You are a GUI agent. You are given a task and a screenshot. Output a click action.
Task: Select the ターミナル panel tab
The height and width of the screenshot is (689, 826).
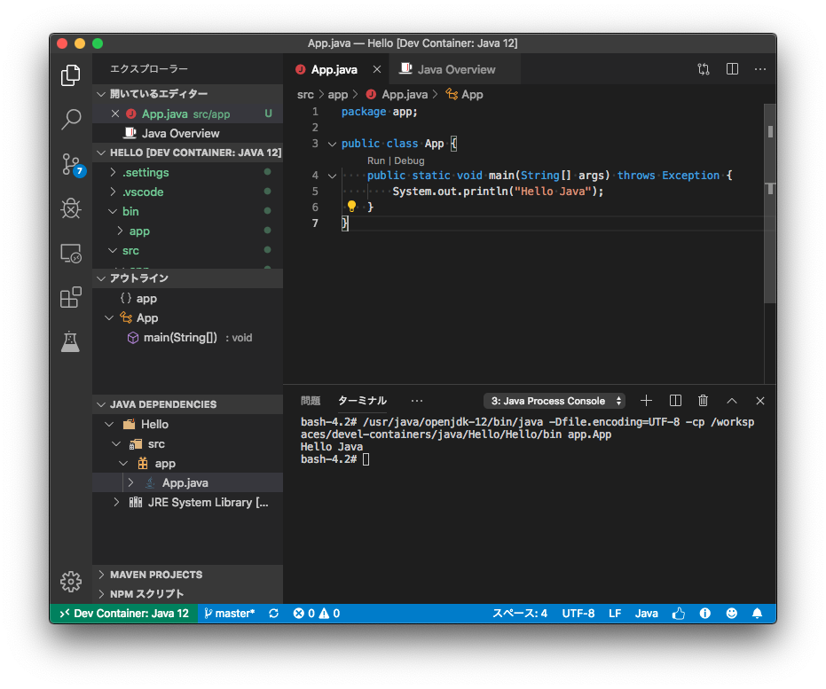362,401
